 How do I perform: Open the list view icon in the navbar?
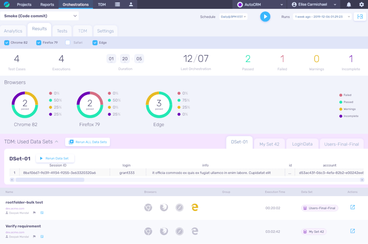117,4
